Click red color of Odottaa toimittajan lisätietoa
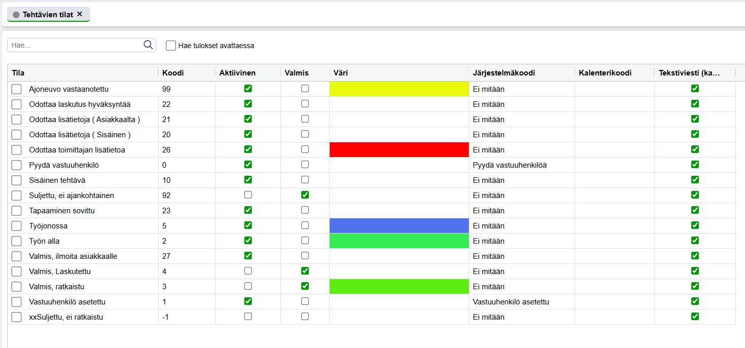The image size is (745, 348). pyautogui.click(x=399, y=150)
